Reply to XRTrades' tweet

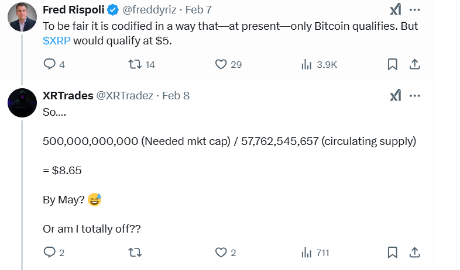pos(50,252)
